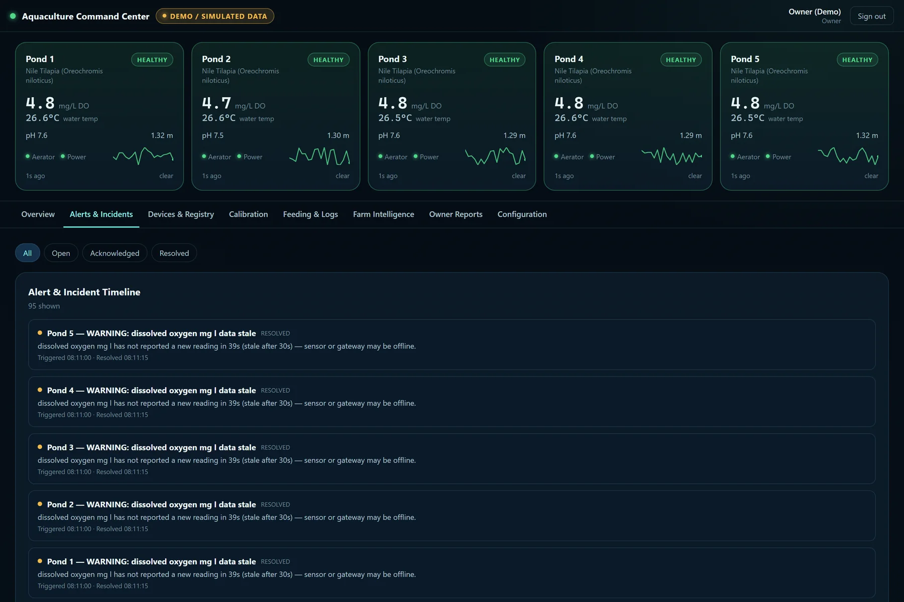
Task: Switch to Devices & Registry tab
Action: click(181, 214)
